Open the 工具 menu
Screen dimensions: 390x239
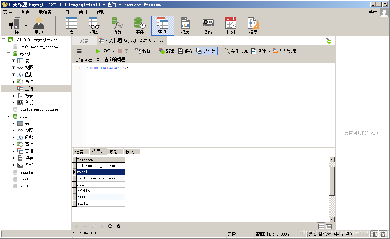pyautogui.click(x=65, y=12)
